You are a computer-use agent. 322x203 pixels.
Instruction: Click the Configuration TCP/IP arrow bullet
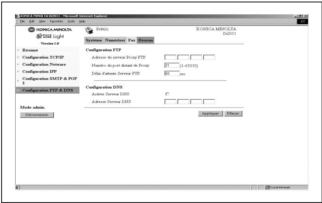(18, 57)
